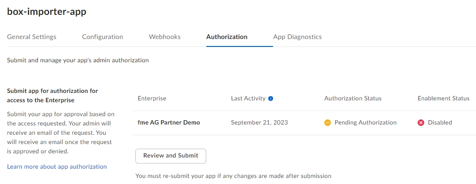Go to the Webhooks tab
The width and height of the screenshot is (476, 184).
[165, 37]
